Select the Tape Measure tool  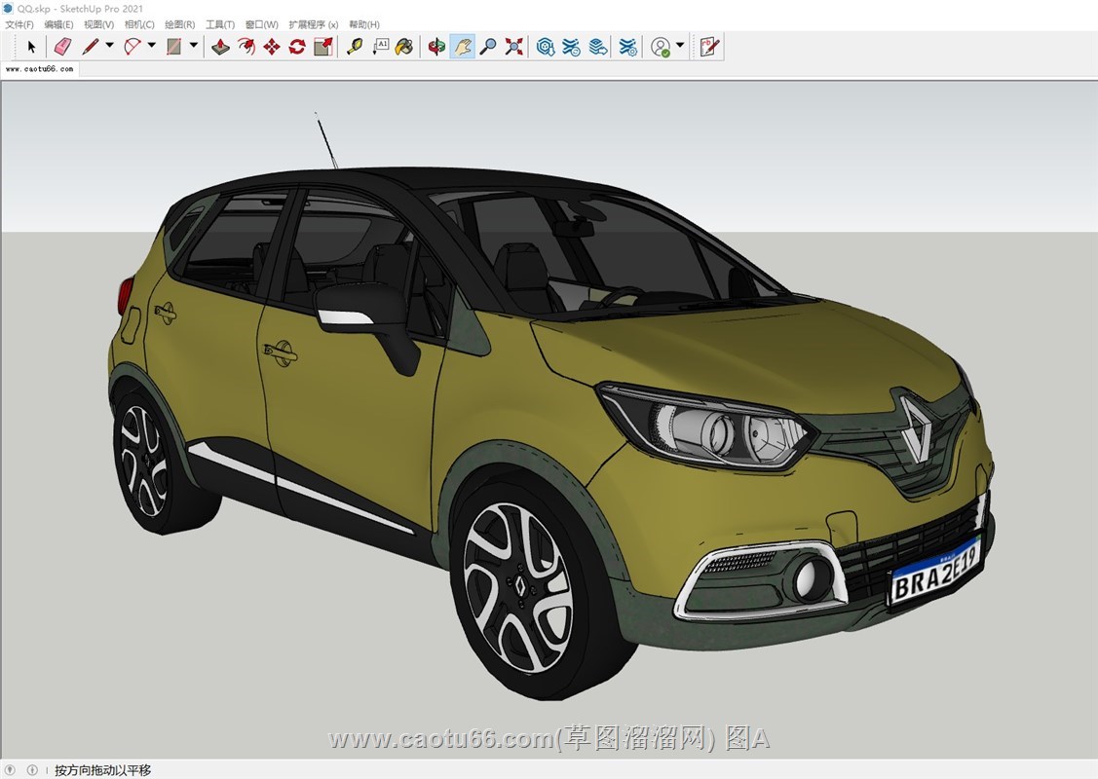click(x=355, y=47)
